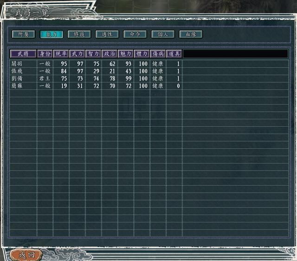The image size is (297, 261).
Task: Select officer 劉備 in the list
Action: 16,79
